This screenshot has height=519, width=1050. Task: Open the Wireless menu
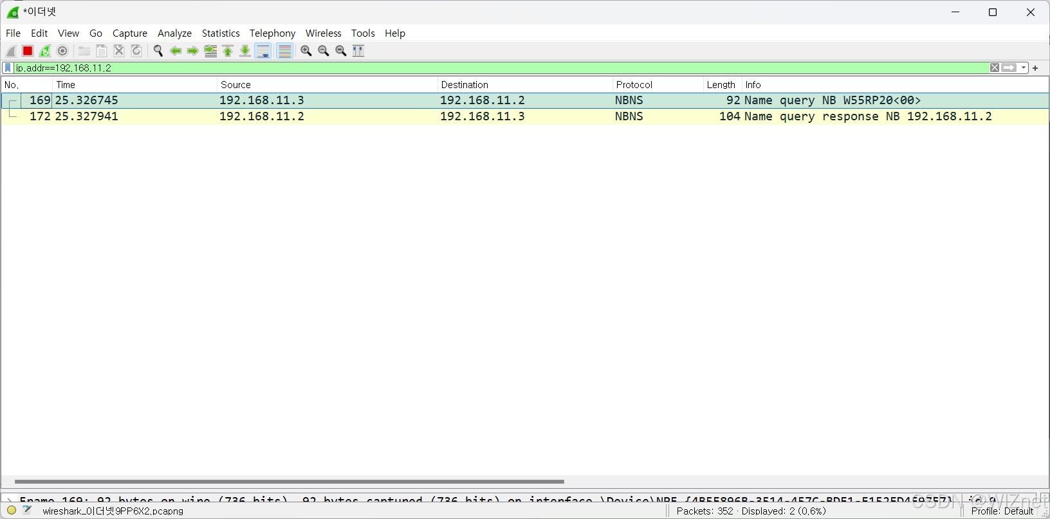coord(324,33)
